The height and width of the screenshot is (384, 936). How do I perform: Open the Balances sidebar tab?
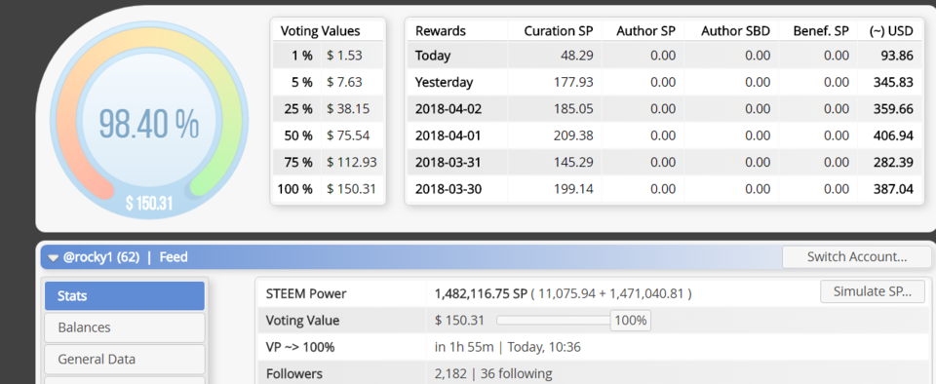point(125,327)
